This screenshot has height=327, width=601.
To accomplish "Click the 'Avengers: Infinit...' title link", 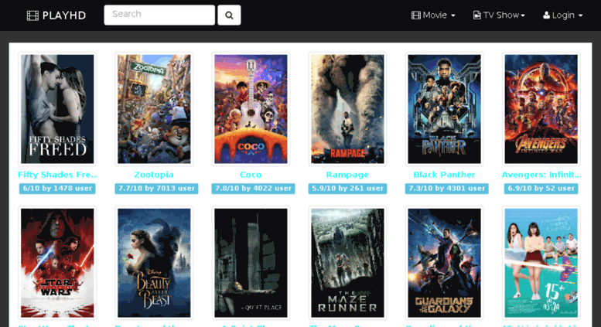I will (541, 175).
